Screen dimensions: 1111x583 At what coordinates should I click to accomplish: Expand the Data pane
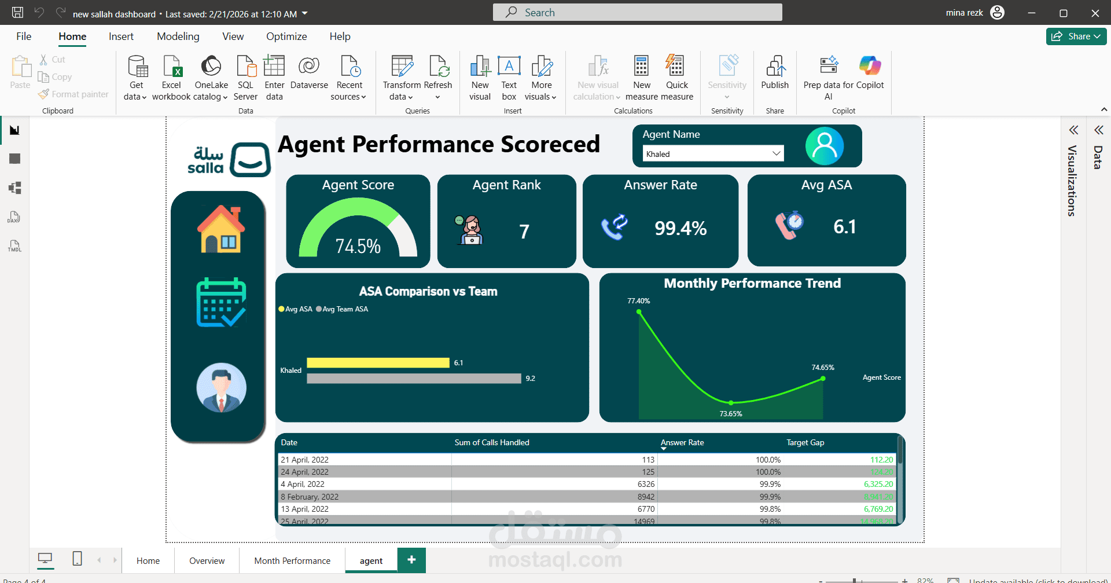point(1099,130)
